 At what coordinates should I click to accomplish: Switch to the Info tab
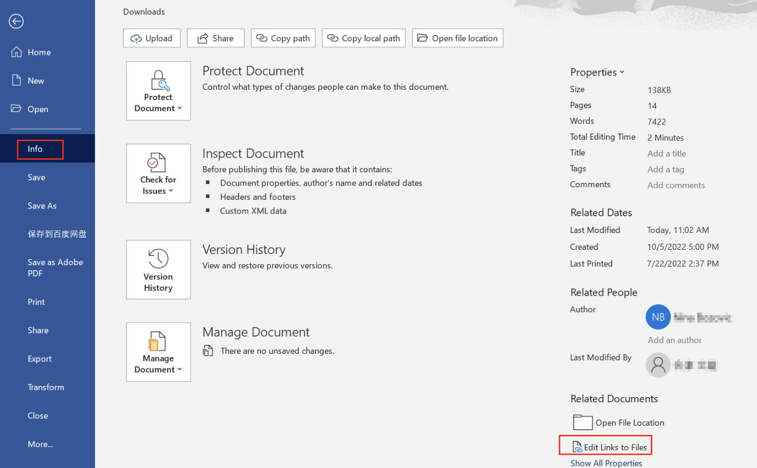35,149
